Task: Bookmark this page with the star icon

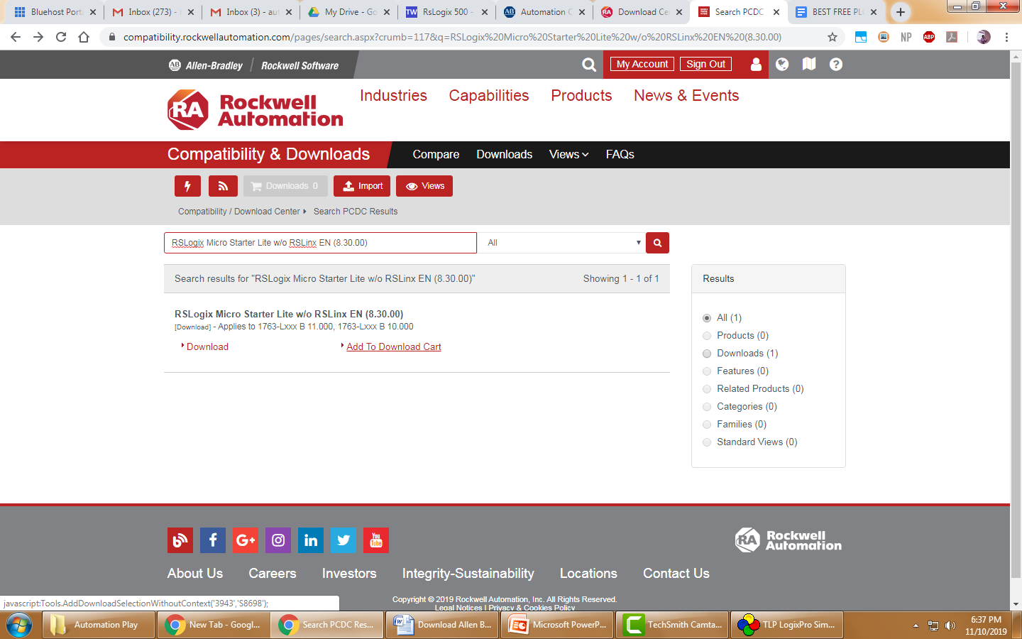Action: (833, 37)
